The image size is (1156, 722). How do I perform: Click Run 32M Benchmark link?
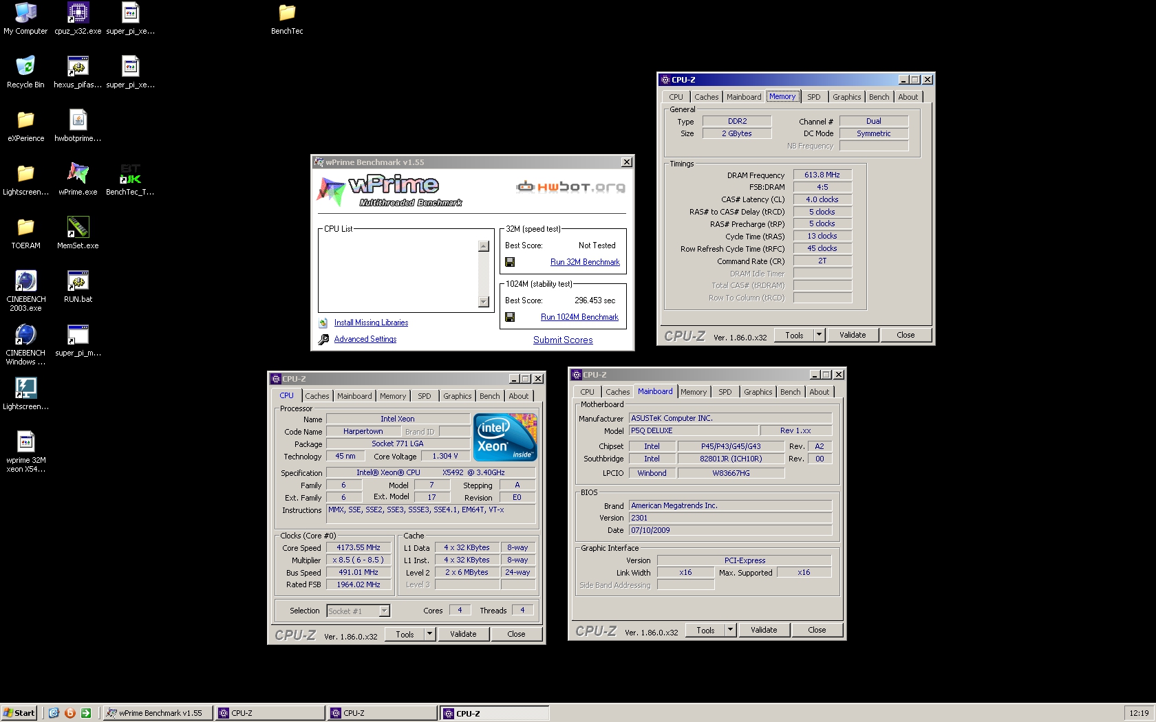coord(585,262)
